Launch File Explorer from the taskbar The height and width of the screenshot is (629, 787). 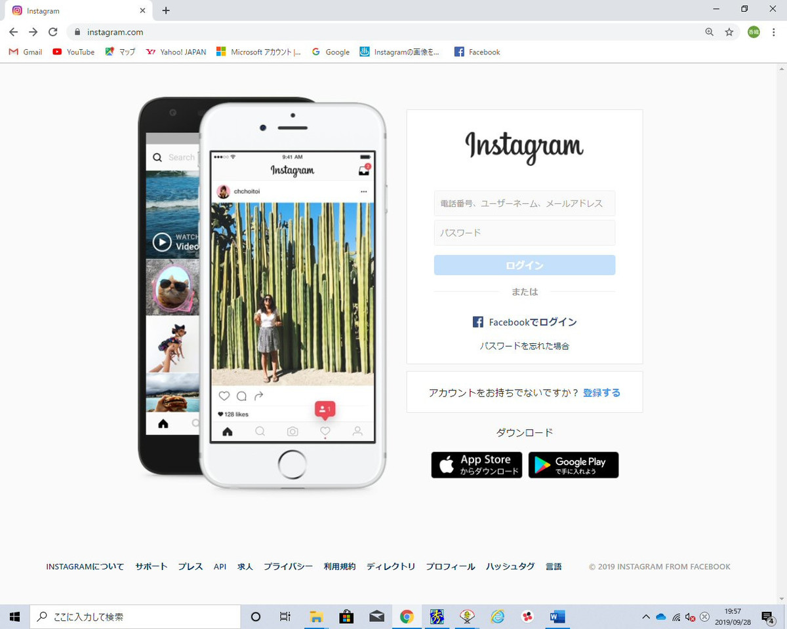(x=317, y=617)
